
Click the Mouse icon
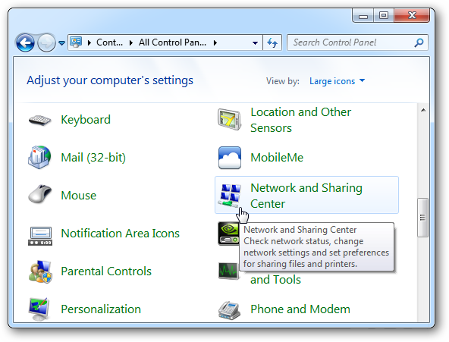click(x=39, y=194)
